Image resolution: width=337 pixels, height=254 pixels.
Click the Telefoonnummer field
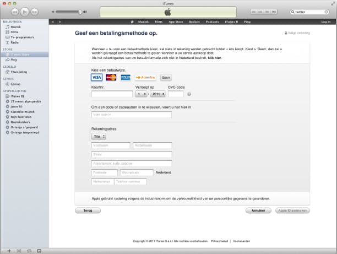pyautogui.click(x=131, y=182)
